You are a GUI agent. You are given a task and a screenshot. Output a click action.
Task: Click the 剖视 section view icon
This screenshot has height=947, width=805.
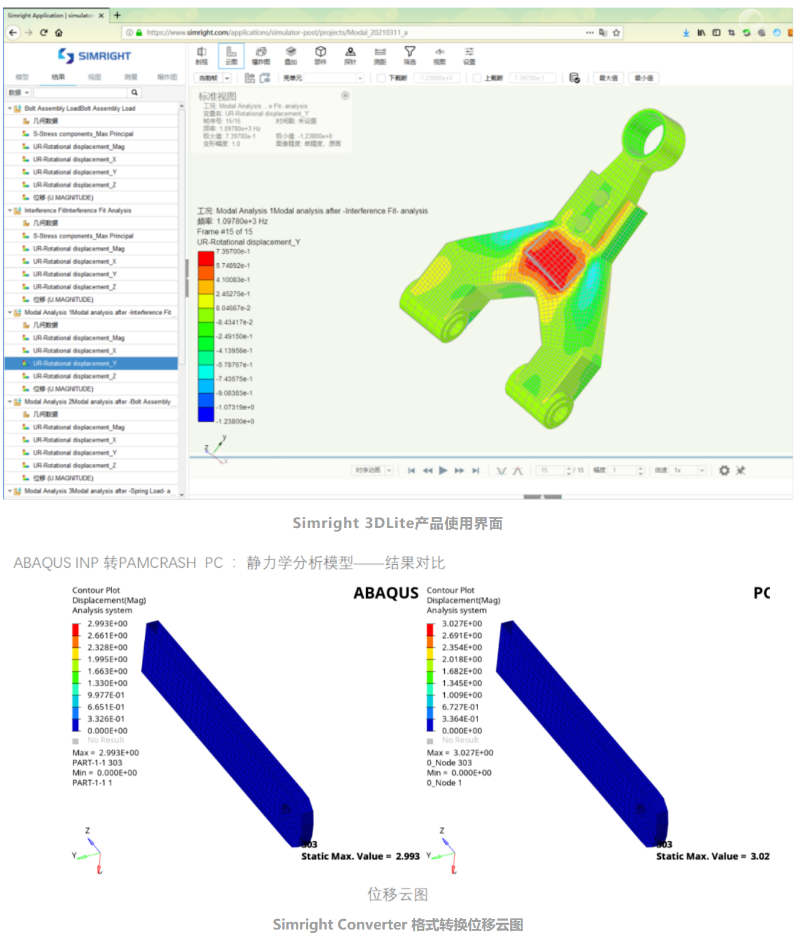pyautogui.click(x=201, y=55)
